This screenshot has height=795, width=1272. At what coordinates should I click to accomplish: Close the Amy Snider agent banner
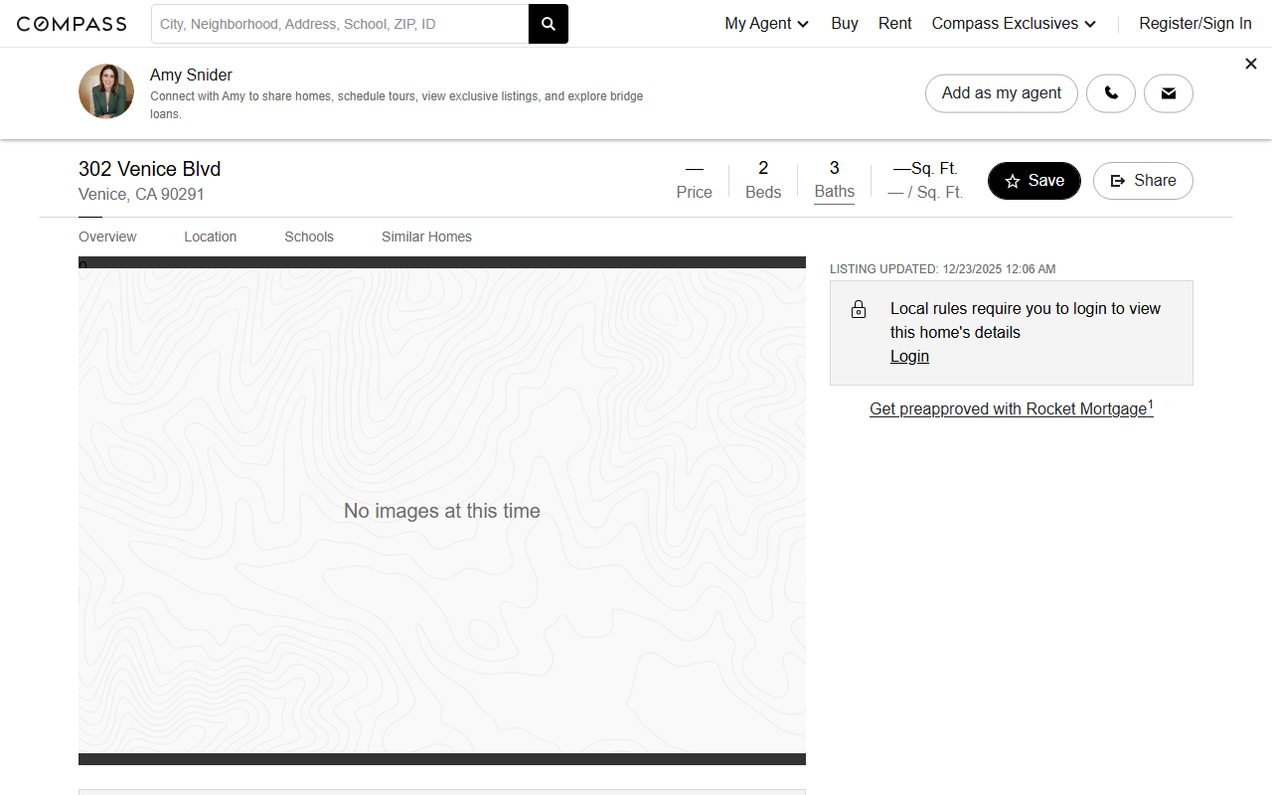pos(1251,64)
